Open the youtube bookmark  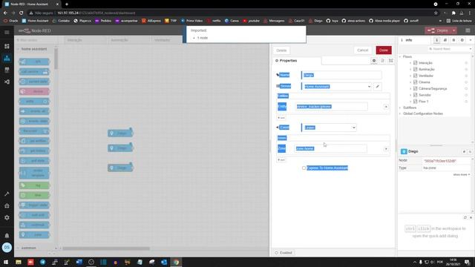[251, 21]
